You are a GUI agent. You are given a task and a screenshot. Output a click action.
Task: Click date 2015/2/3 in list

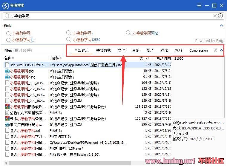[x=162, y=112]
